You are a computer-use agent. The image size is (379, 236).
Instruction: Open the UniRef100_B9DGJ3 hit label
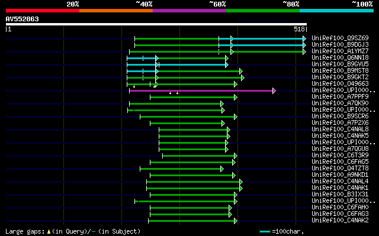340,44
